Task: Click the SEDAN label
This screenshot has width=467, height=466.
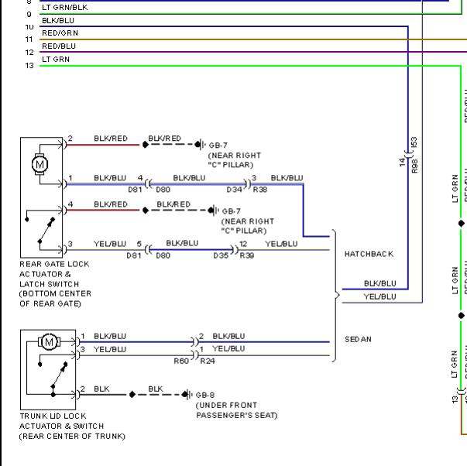Action: (358, 339)
